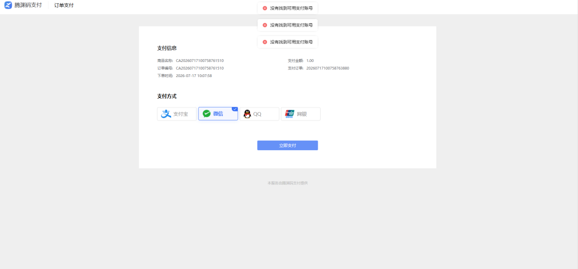
Task: Click the 支付方式 section heading
Action: 167,96
